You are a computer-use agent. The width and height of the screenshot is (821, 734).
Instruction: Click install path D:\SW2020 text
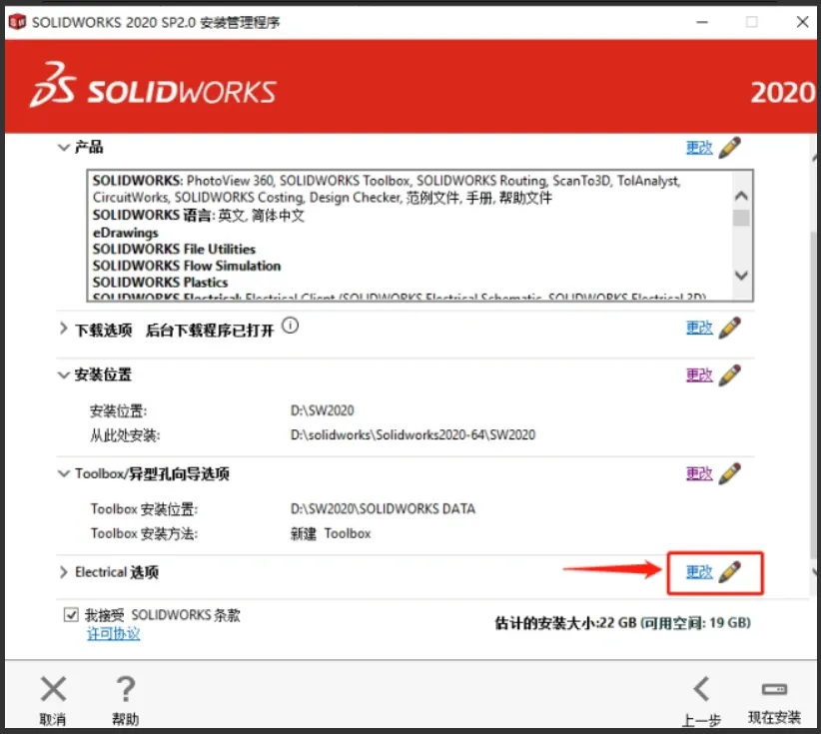[x=322, y=410]
